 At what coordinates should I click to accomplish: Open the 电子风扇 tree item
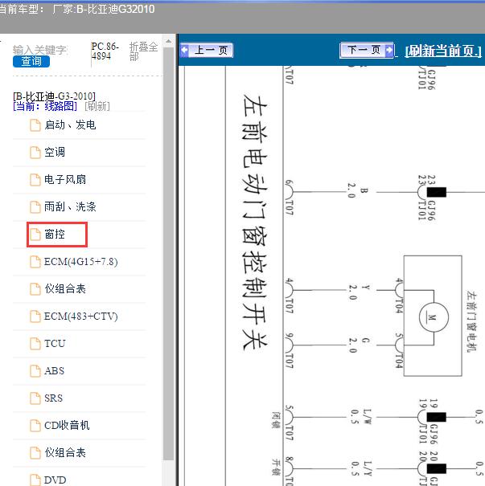[x=65, y=179]
